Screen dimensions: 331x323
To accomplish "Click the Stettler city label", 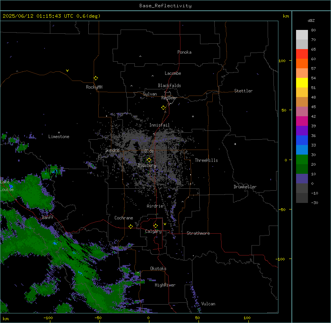I will (243, 91).
